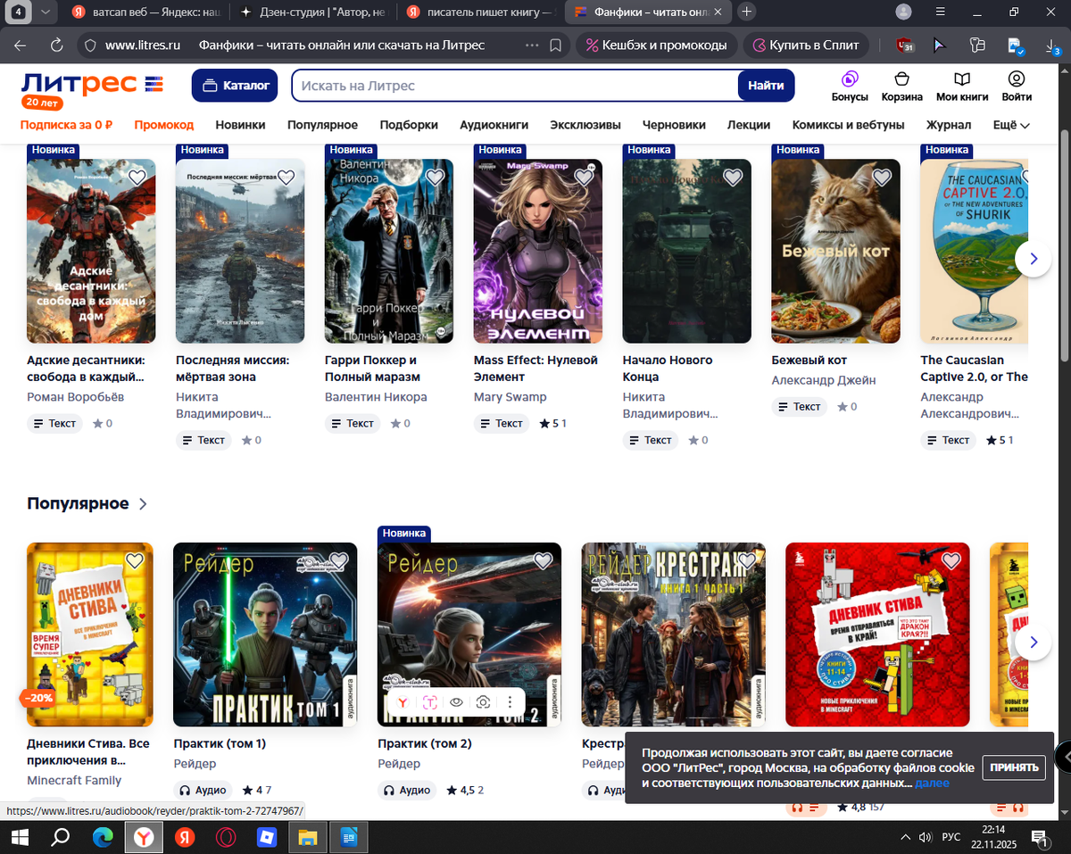Screen dimensions: 1071x854
Task: Open the Бонусы bonuses icon
Action: click(850, 86)
